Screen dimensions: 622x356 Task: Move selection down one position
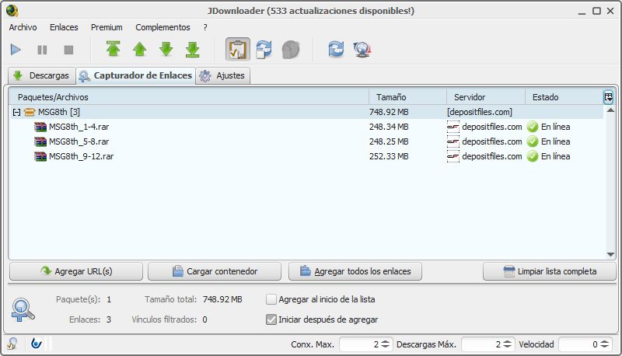click(x=166, y=50)
